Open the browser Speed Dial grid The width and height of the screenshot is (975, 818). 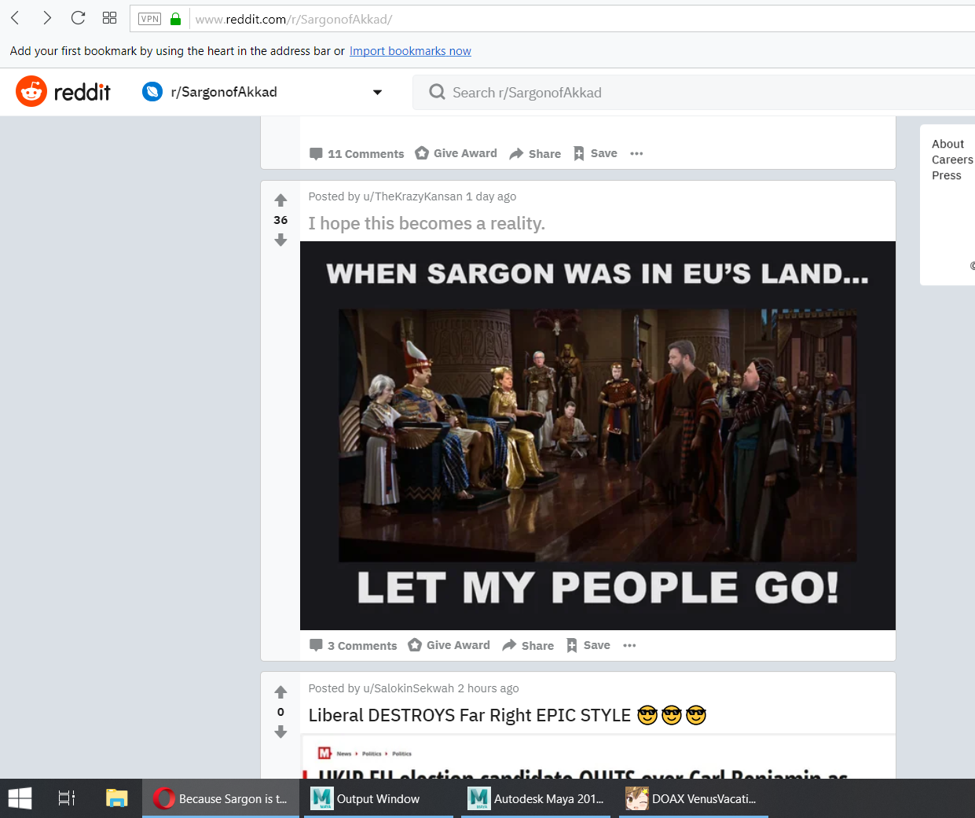click(x=110, y=18)
